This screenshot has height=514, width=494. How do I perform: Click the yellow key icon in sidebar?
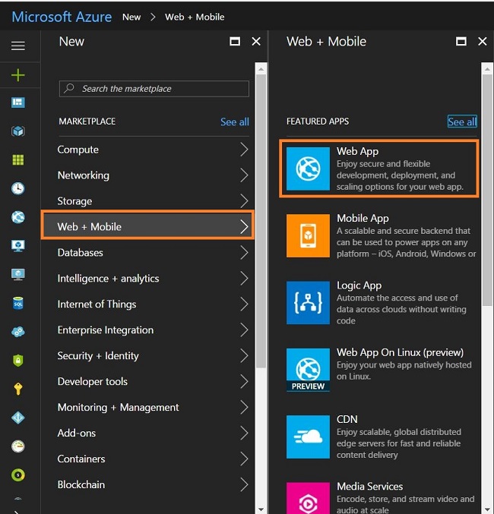[x=18, y=389]
